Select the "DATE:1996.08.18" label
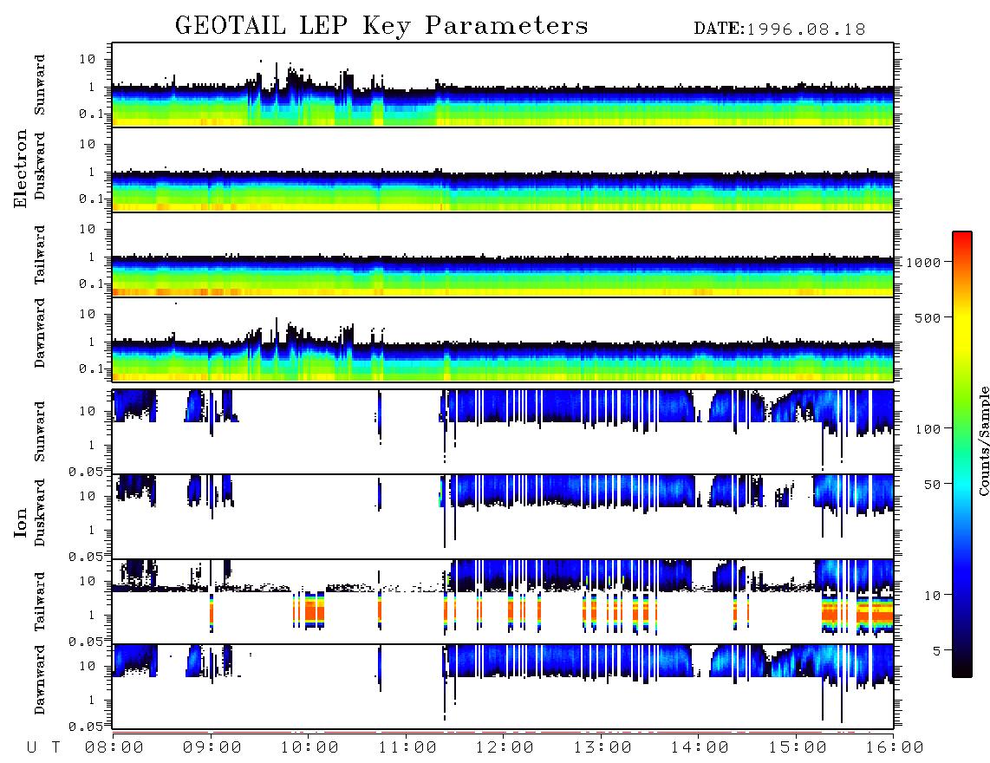Viewport: 990px width, 763px height. pyautogui.click(x=779, y=29)
